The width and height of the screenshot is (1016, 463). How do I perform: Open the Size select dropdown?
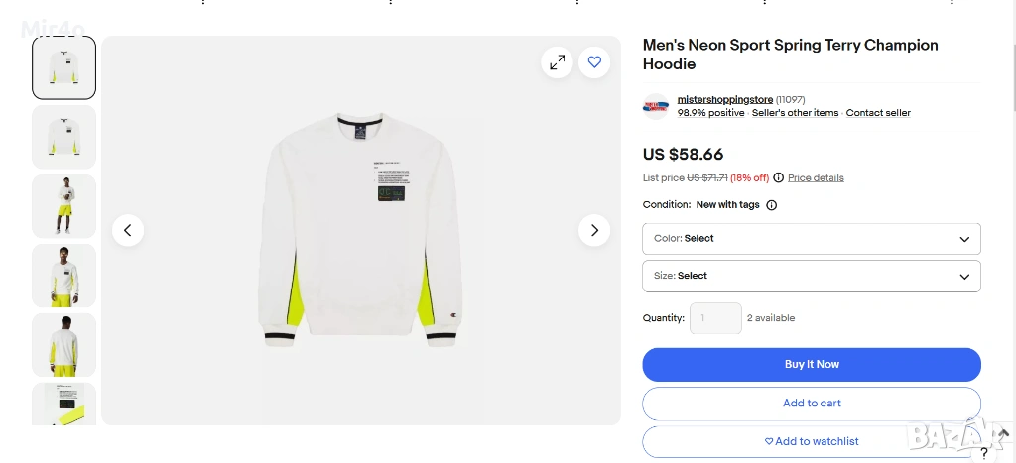point(812,276)
